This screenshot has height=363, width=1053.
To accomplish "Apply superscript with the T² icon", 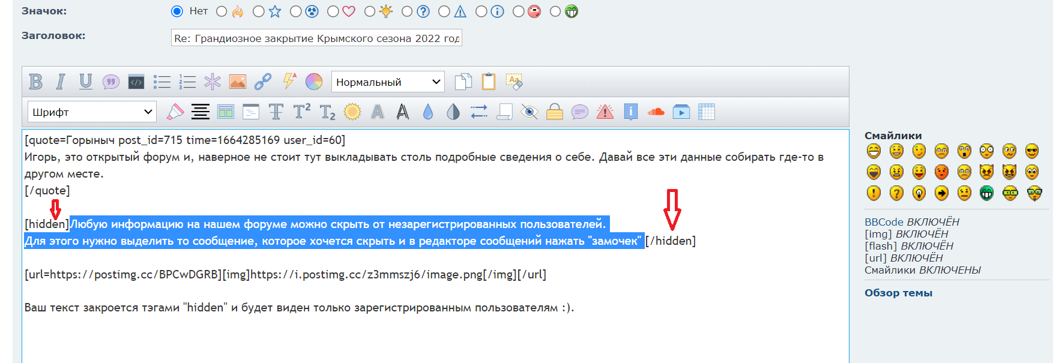I will point(301,112).
